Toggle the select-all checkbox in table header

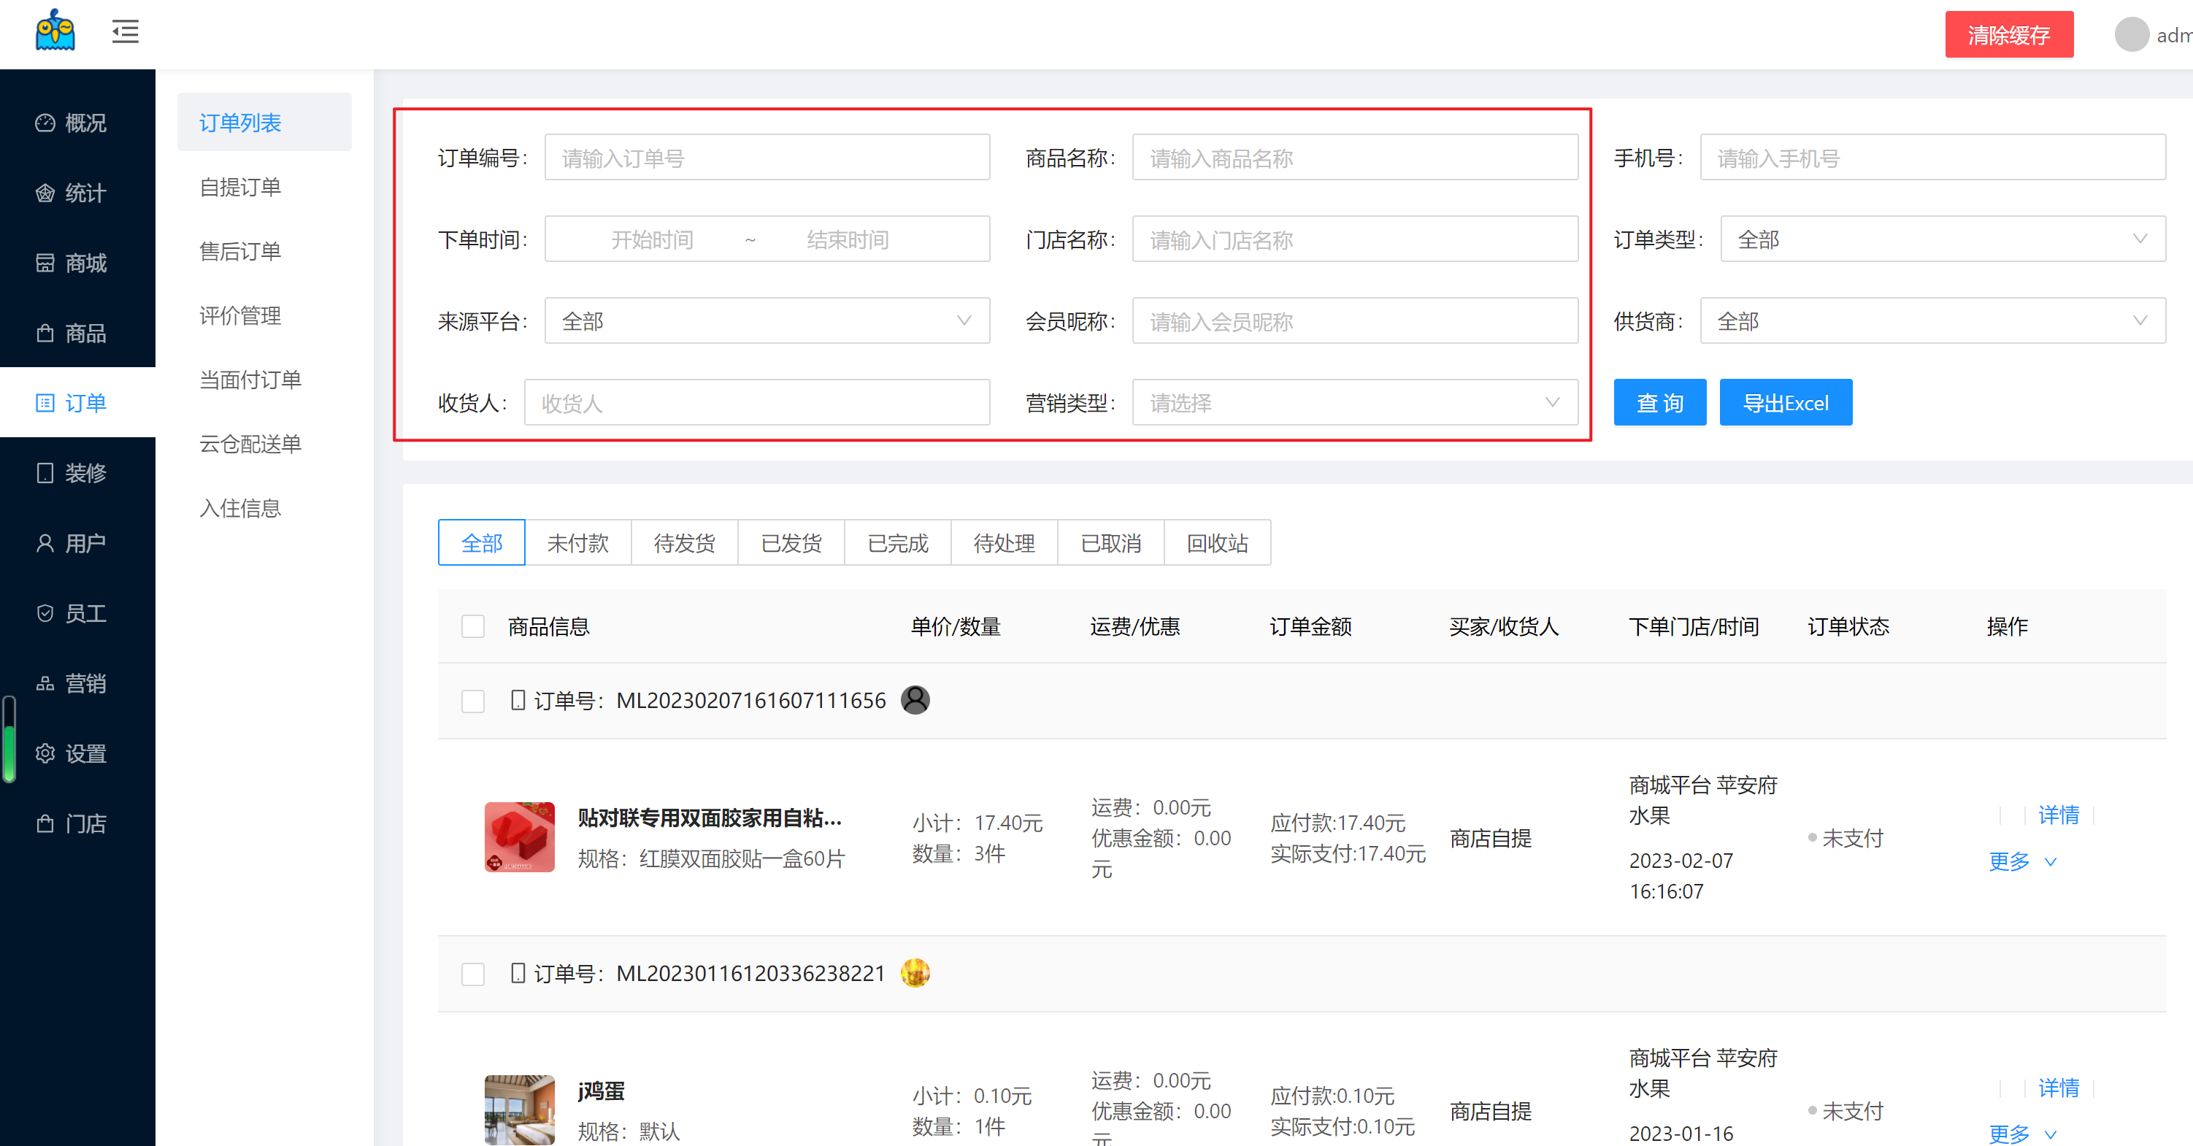click(472, 626)
